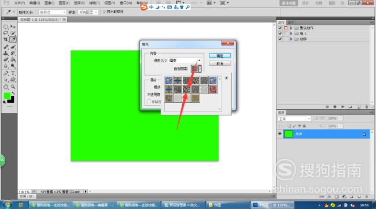
Task: Click the foreground green color swatch
Action: pyautogui.click(x=7, y=96)
